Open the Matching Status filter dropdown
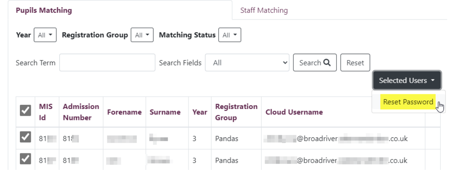Viewport: 459px width, 172px height. [229, 35]
